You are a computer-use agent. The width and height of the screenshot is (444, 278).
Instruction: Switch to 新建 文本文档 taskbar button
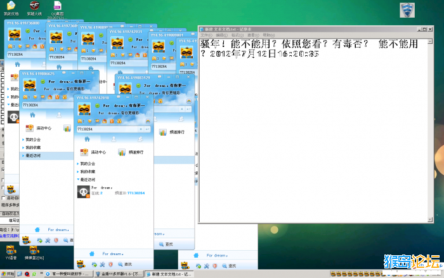point(169,274)
